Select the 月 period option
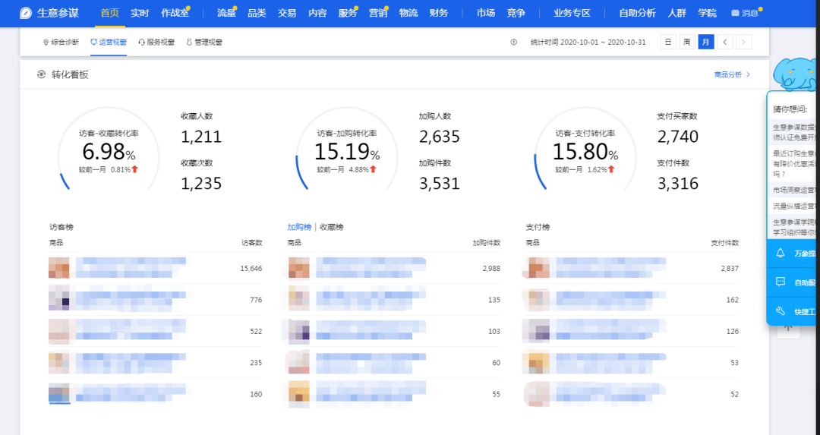The height and width of the screenshot is (435, 820). [706, 42]
